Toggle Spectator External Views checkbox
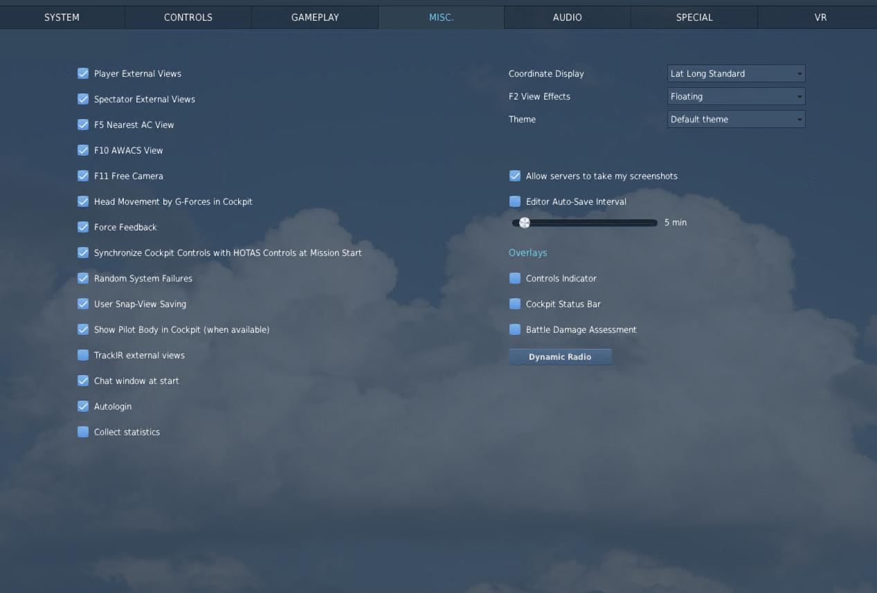The height and width of the screenshot is (593, 877). click(x=83, y=99)
